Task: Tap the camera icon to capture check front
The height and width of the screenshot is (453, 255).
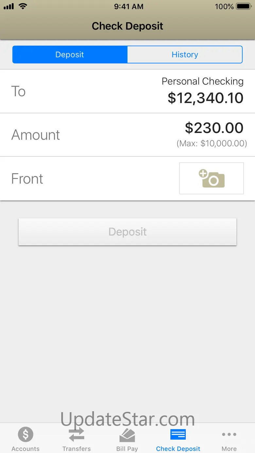Action: point(212,178)
